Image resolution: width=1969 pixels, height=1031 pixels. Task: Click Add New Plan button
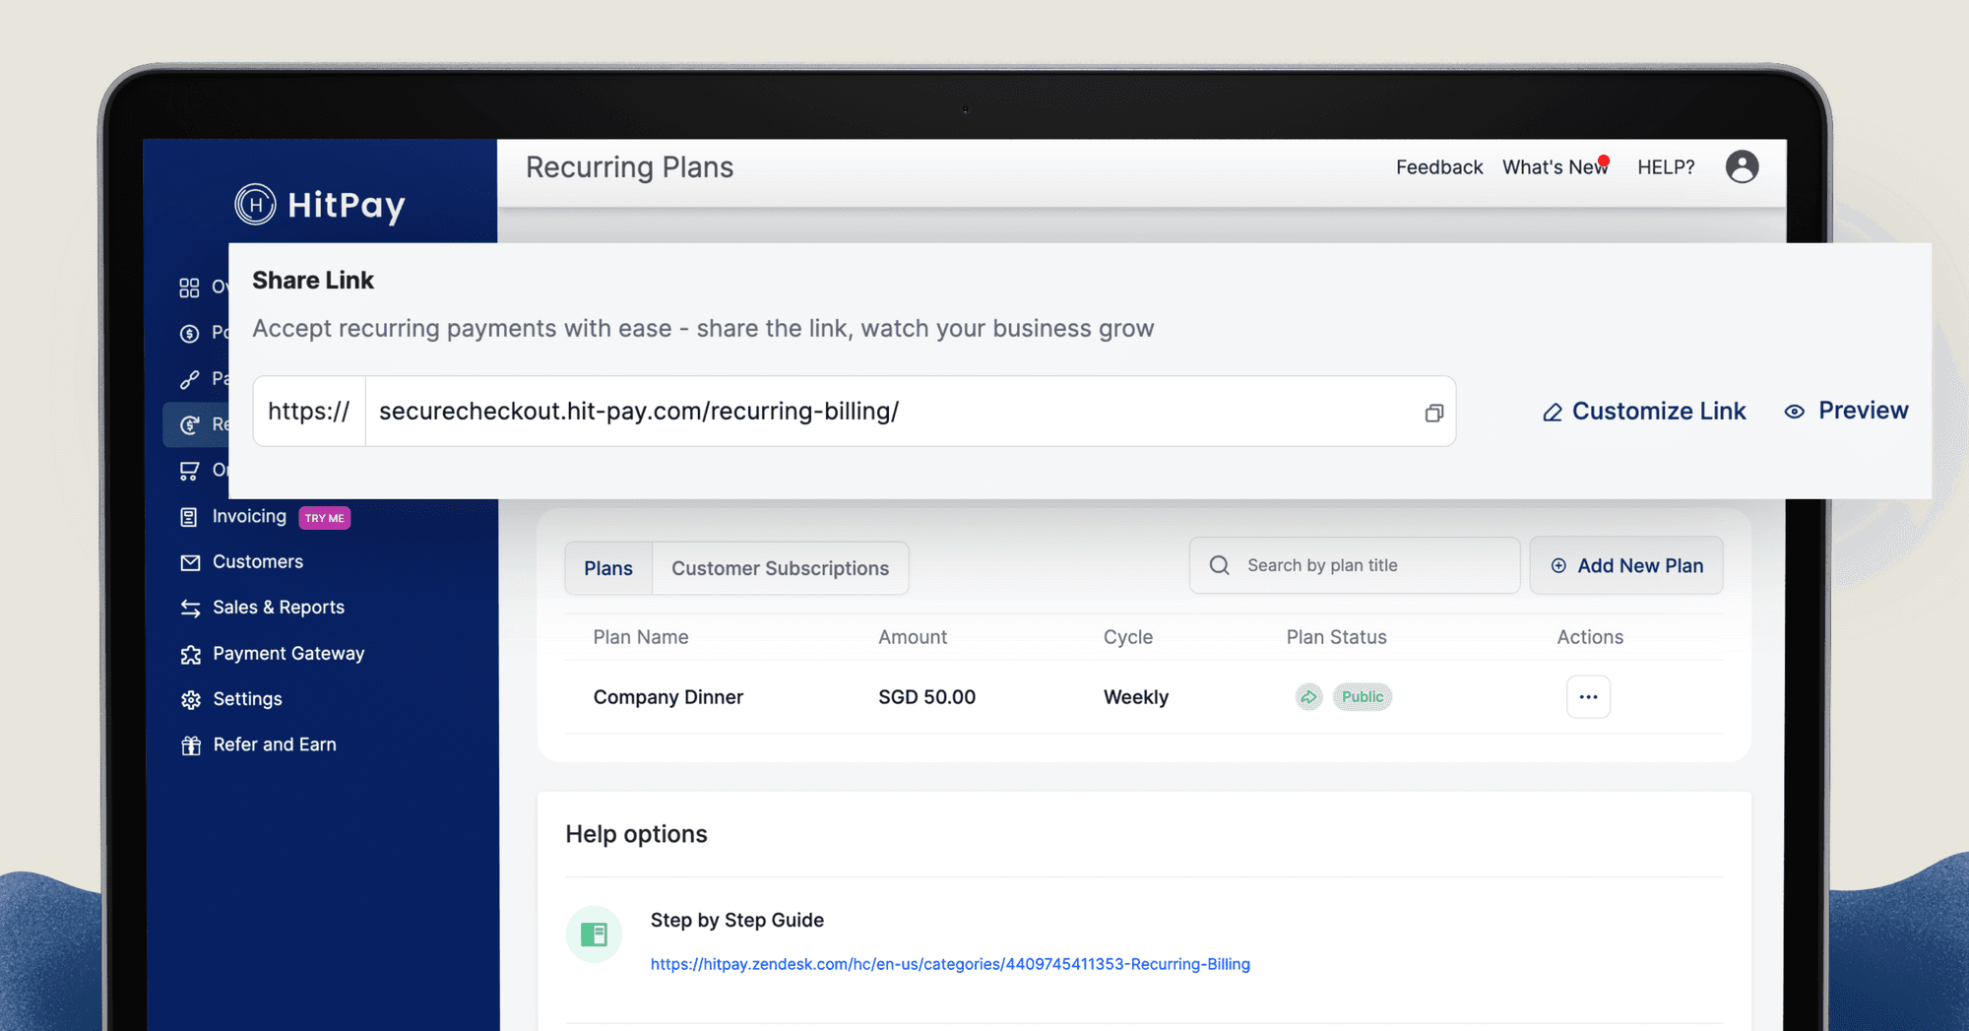(1626, 565)
